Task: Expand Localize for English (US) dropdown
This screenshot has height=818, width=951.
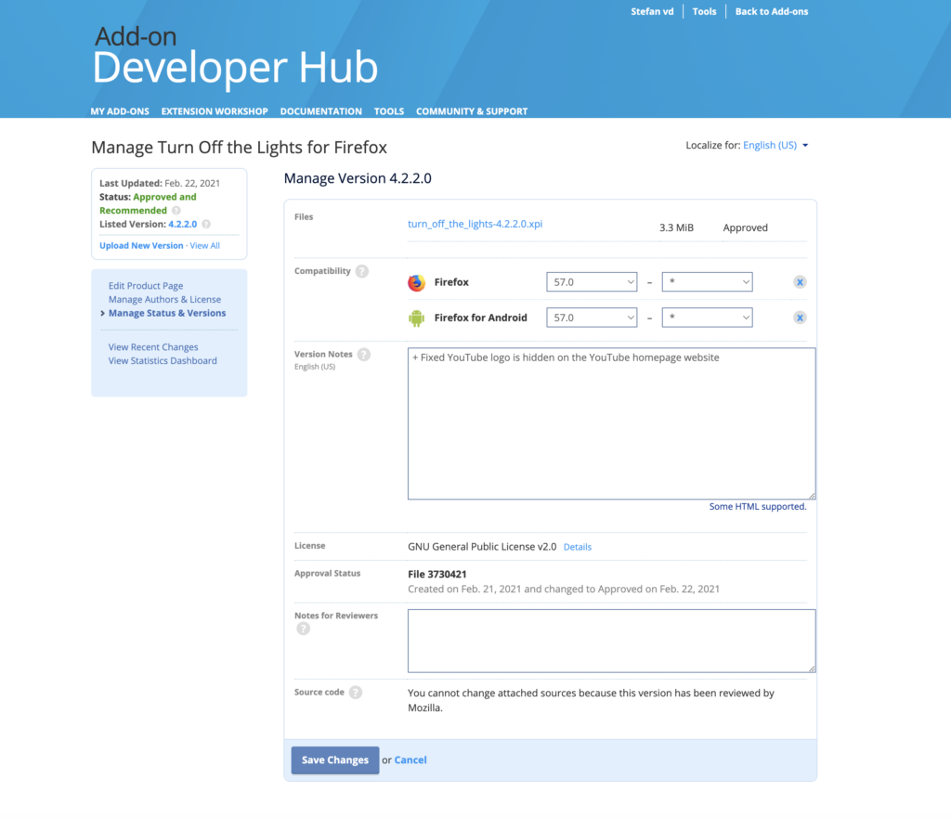Action: (x=775, y=146)
